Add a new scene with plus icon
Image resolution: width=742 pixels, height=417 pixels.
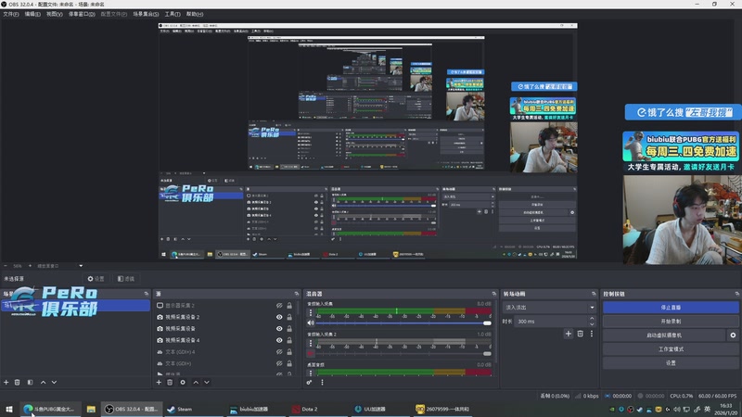(x=6, y=382)
